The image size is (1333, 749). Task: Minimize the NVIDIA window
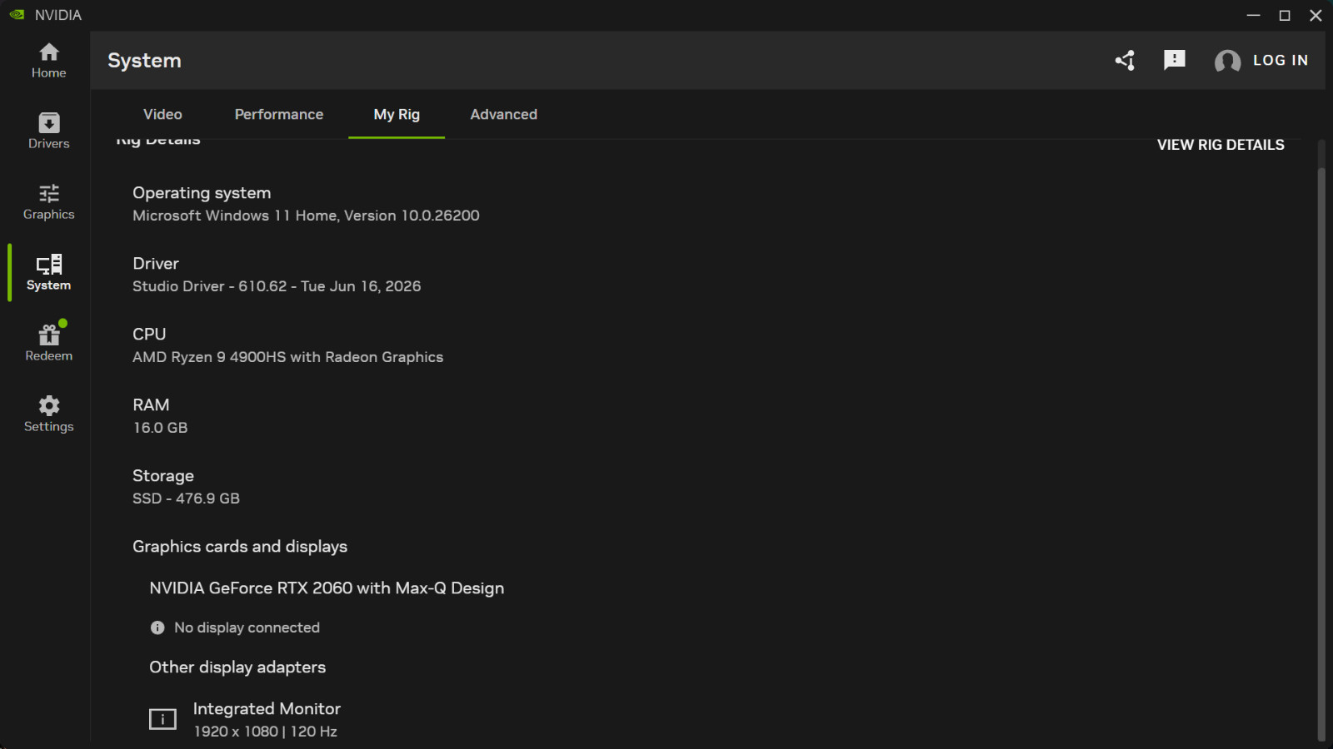[1253, 15]
